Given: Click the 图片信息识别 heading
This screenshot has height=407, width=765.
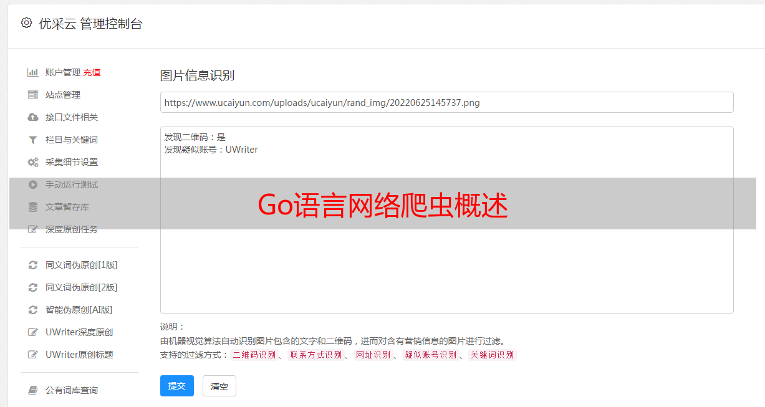Looking at the screenshot, I should tap(197, 75).
